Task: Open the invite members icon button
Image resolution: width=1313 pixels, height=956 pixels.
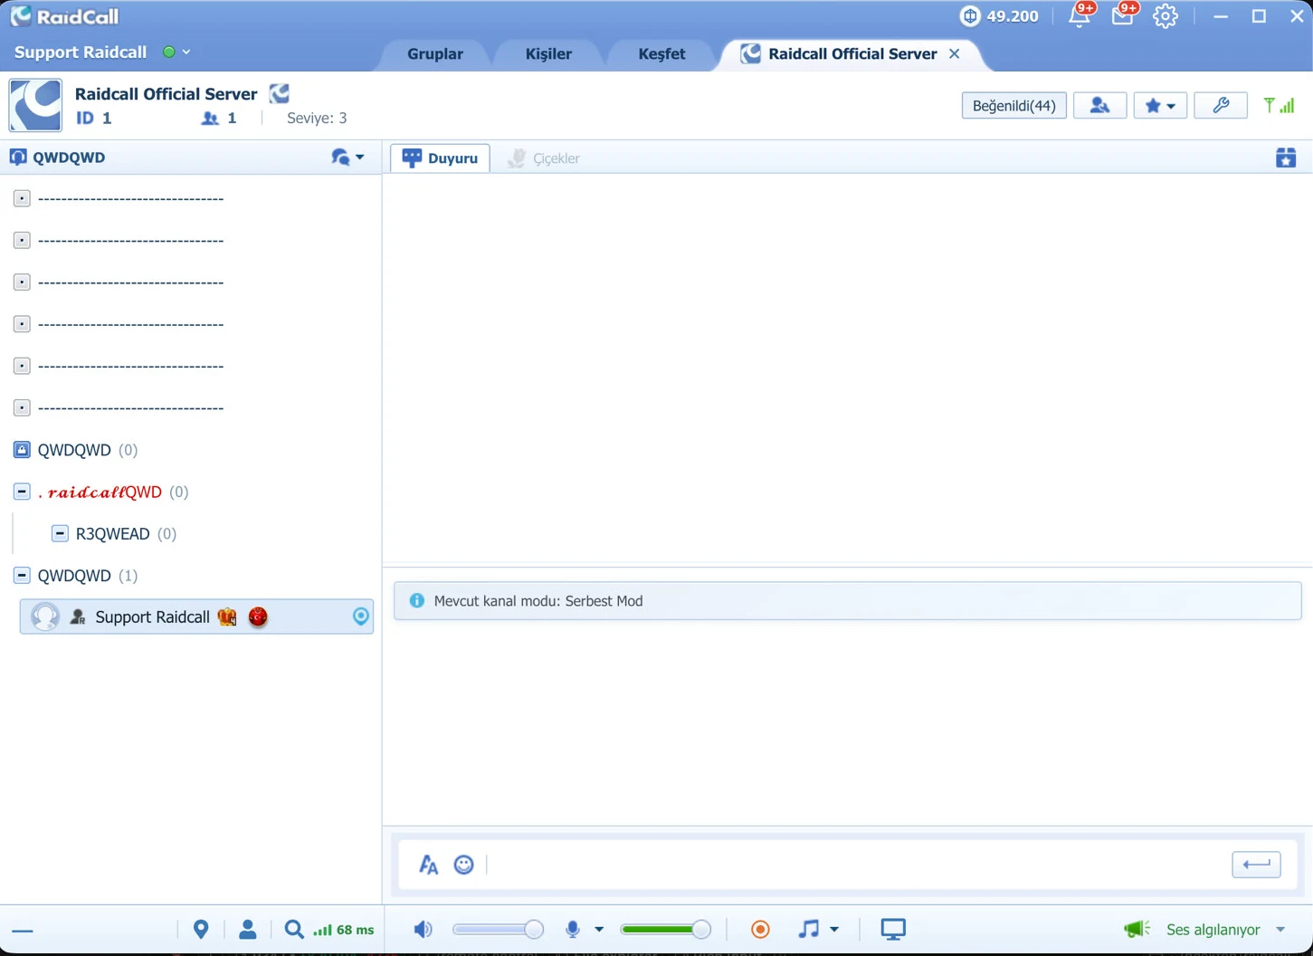Action: pyautogui.click(x=1099, y=106)
